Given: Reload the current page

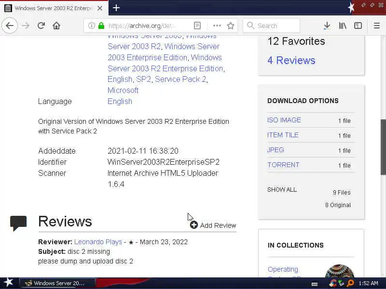Looking at the screenshot, I should click(x=41, y=26).
